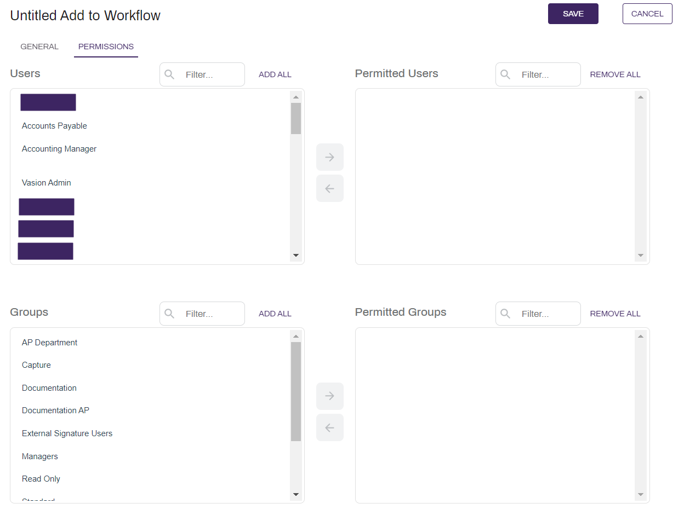The width and height of the screenshot is (684, 515).
Task: Click the Groups list scrollbar thumb
Action: 296,391
